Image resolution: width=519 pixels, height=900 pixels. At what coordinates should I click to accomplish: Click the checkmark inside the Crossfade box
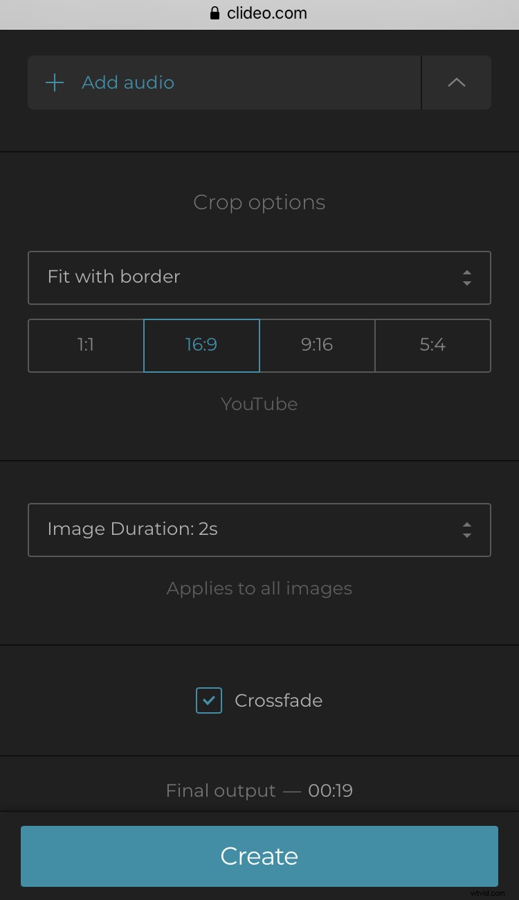(208, 700)
